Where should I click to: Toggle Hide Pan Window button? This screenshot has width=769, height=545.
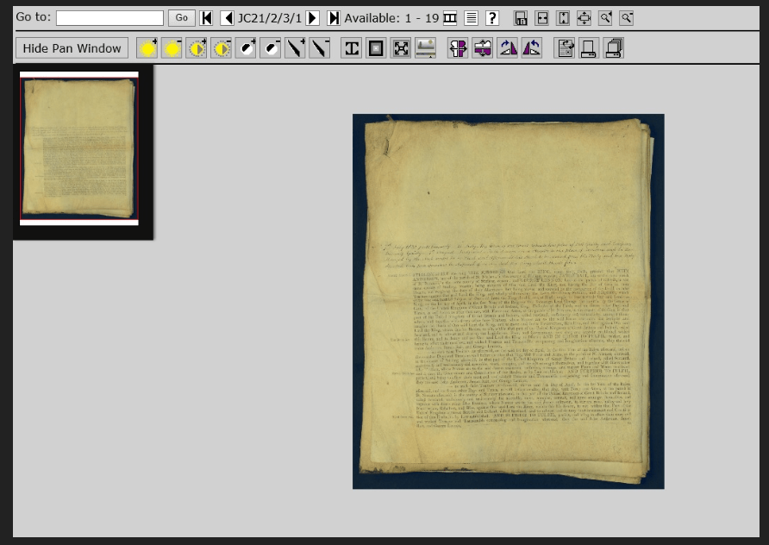point(72,48)
